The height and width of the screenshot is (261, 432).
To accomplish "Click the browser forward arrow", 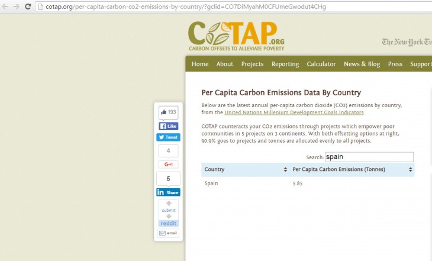I will 17,7.
